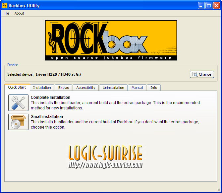Close the Rockbox Utility window
The width and height of the screenshot is (222, 193).
point(216,6)
